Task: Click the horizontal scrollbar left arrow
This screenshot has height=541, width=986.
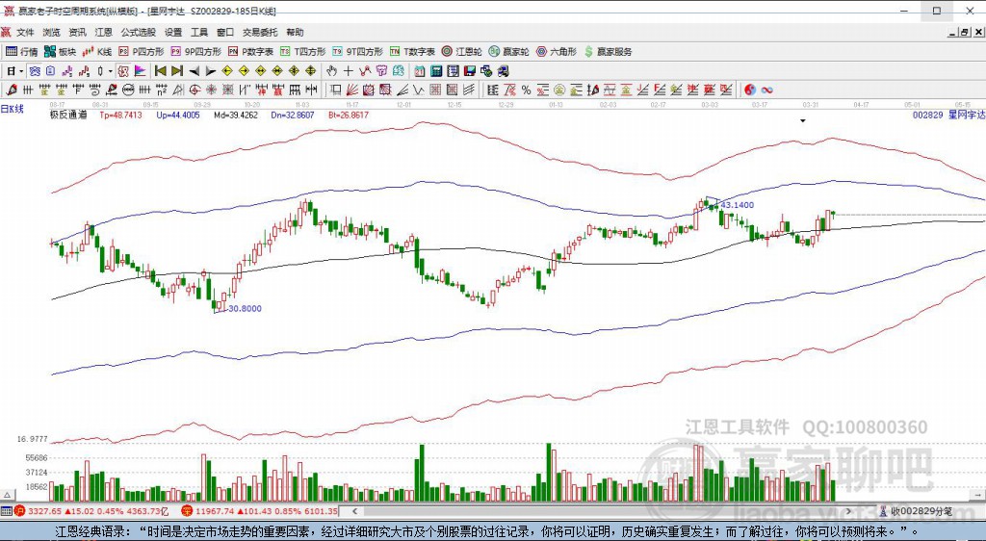Action: pos(355,511)
